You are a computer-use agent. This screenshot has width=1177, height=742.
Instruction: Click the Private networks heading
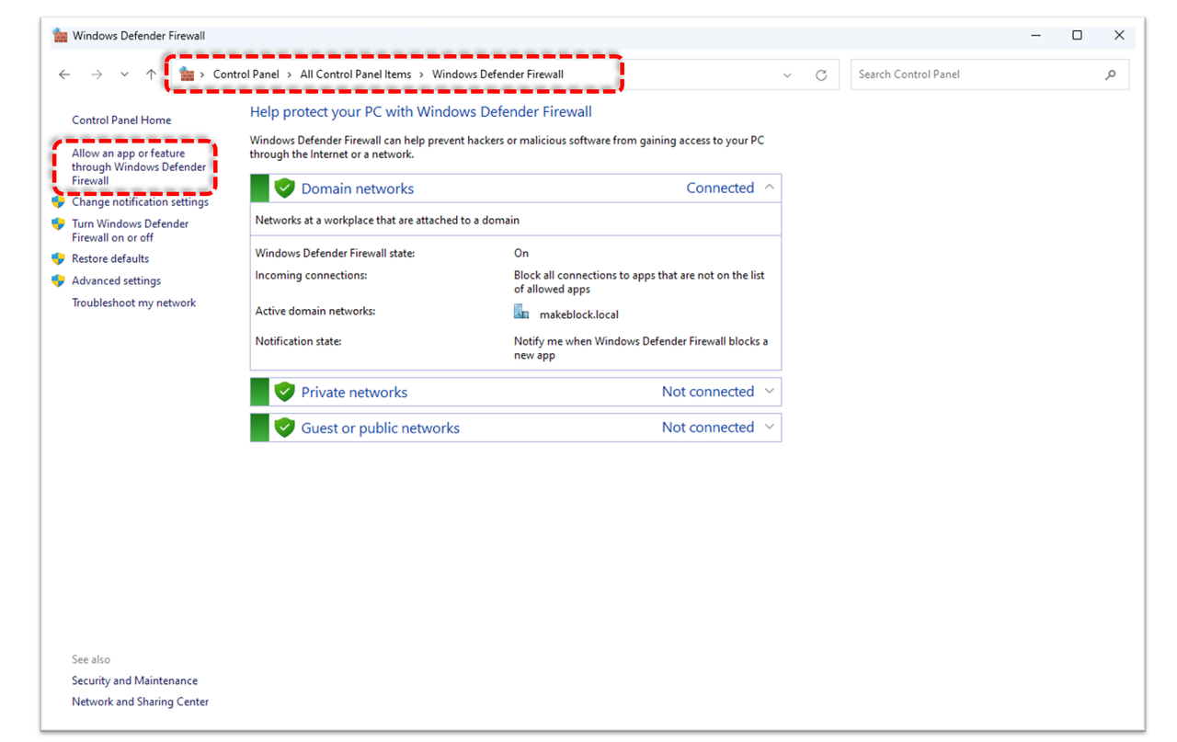click(354, 392)
